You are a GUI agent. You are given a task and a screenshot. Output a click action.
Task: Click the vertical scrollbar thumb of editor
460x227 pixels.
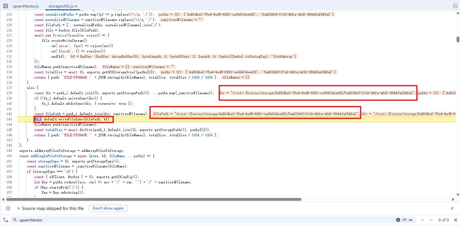point(458,39)
